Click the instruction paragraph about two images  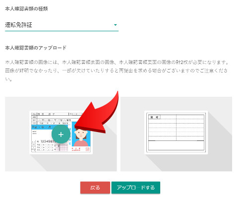point(117,70)
